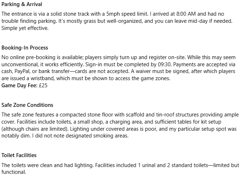Screen dimensions: 243x182
Task: Click the 'Parking & Arrival' heading
Action: pyautogui.click(x=22, y=5)
